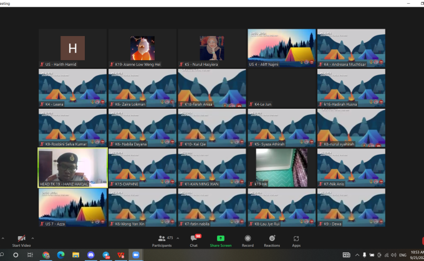
Task: Open Microsoft Edge from the taskbar
Action: (61, 255)
